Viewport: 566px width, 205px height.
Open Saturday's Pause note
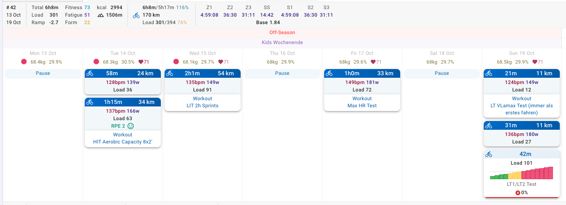(442, 73)
